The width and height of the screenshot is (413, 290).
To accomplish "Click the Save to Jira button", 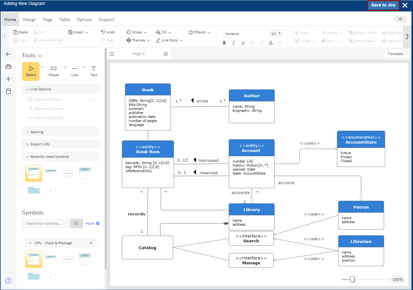I will pos(384,5).
